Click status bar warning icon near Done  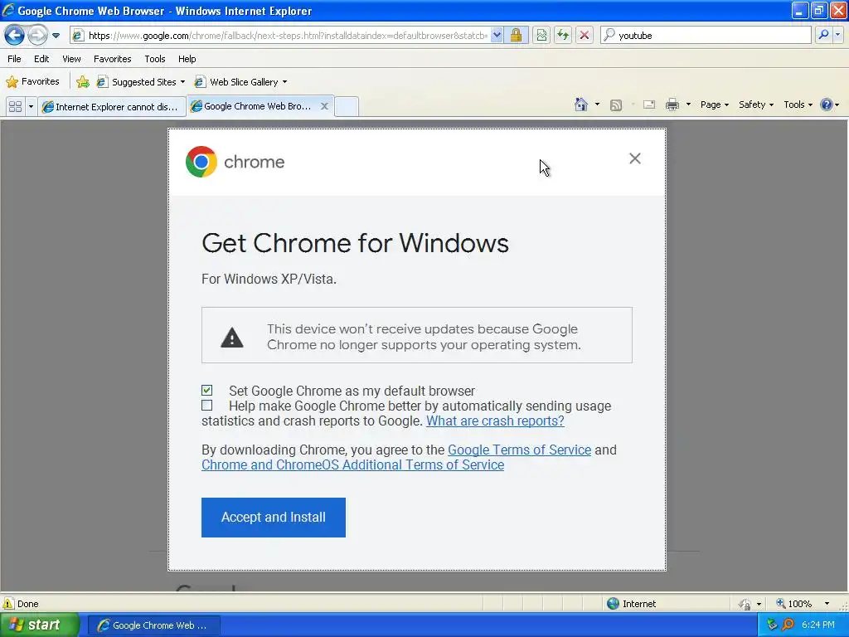(8, 604)
